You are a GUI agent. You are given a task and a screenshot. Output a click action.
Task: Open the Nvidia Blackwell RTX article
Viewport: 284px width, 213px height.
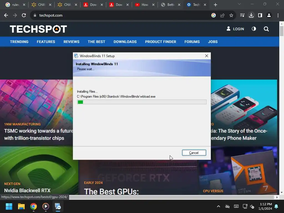(x=27, y=190)
